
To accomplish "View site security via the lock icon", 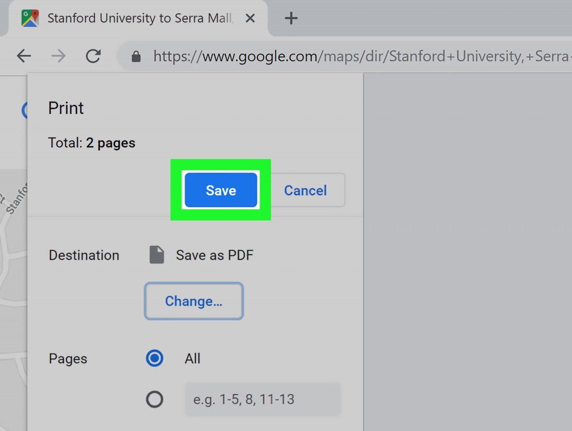I will [x=136, y=56].
